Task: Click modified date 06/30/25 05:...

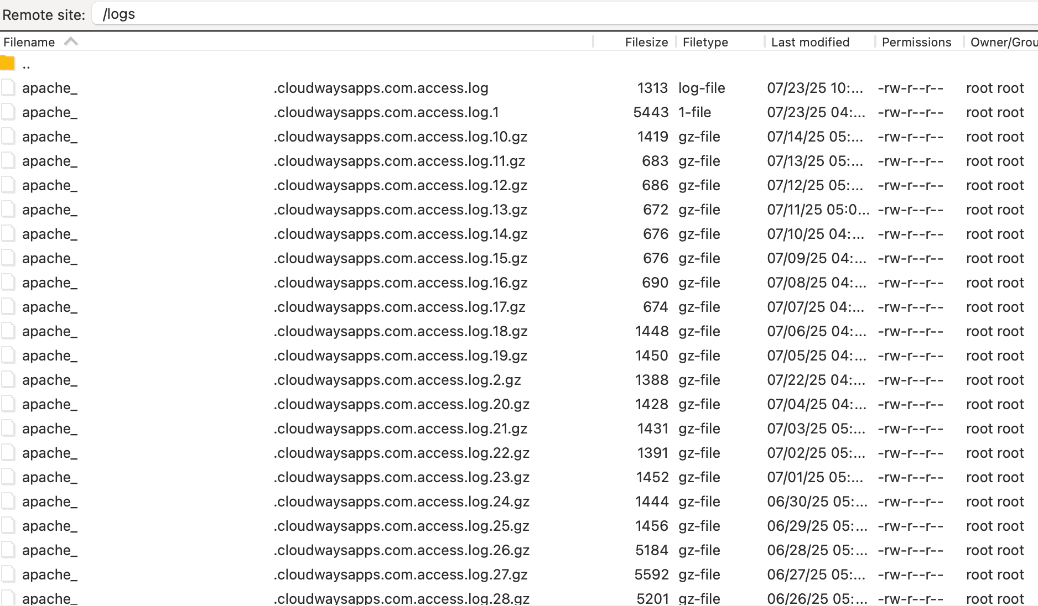Action: (817, 501)
